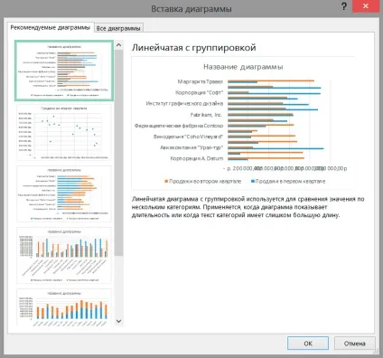Click the scroll down arrow of chart list
383x358 pixels.
[119, 321]
